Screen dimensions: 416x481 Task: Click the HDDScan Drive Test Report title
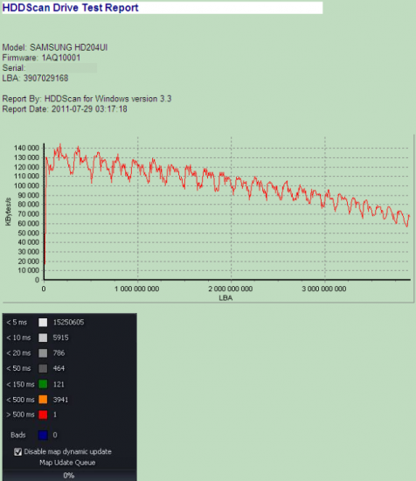71,8
